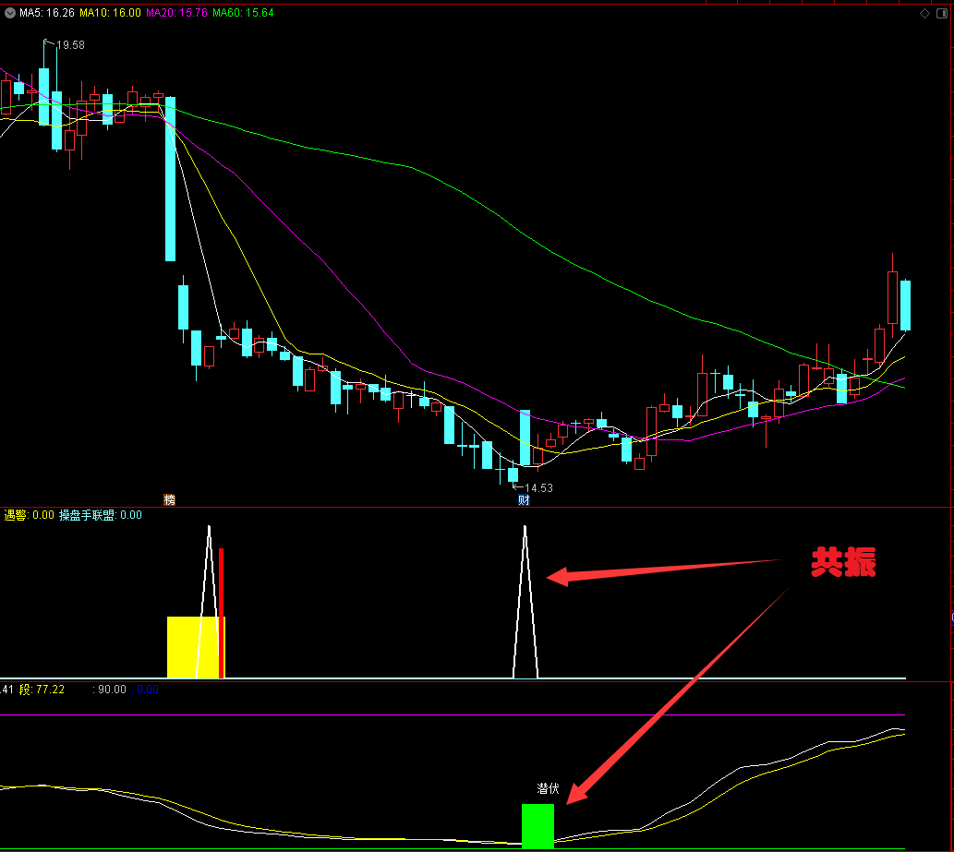This screenshot has width=954, height=852.
Task: Open the MA indicator dropdown arrow icon
Action: coord(10,13)
